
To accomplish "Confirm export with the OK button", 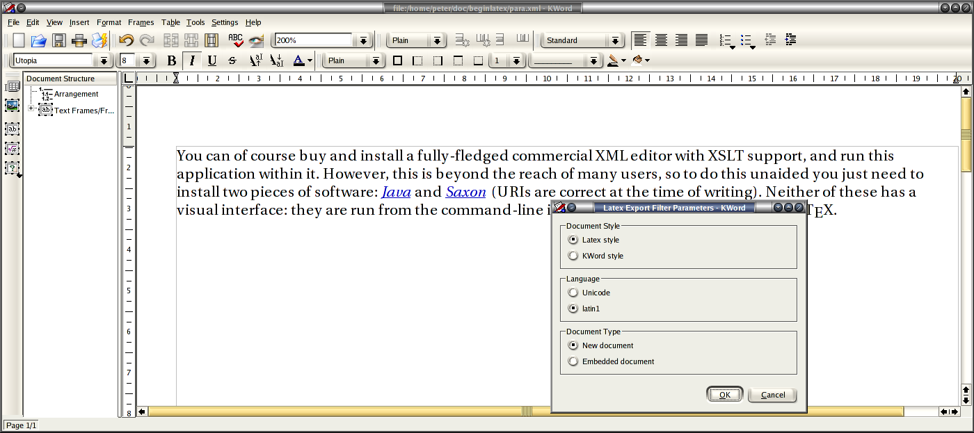I will (724, 395).
